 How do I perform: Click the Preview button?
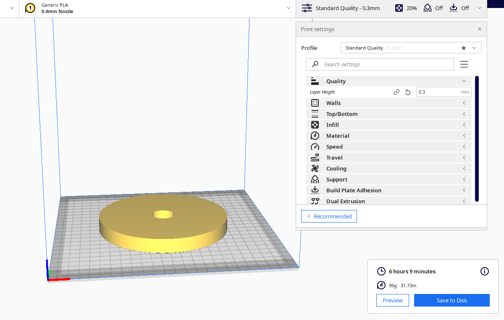point(393,300)
